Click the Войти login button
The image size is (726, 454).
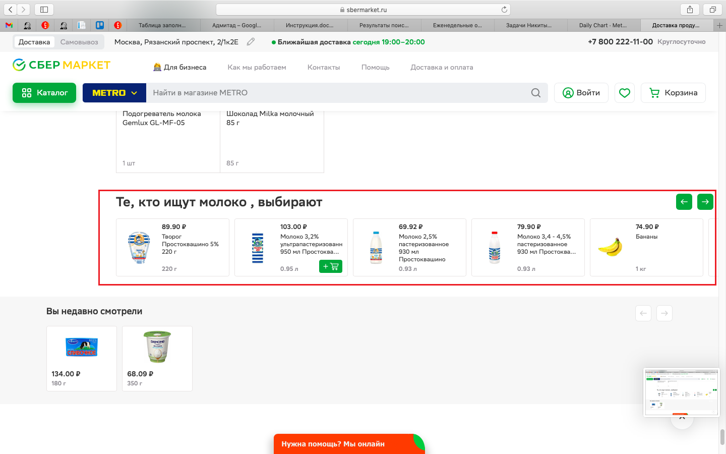click(x=581, y=93)
